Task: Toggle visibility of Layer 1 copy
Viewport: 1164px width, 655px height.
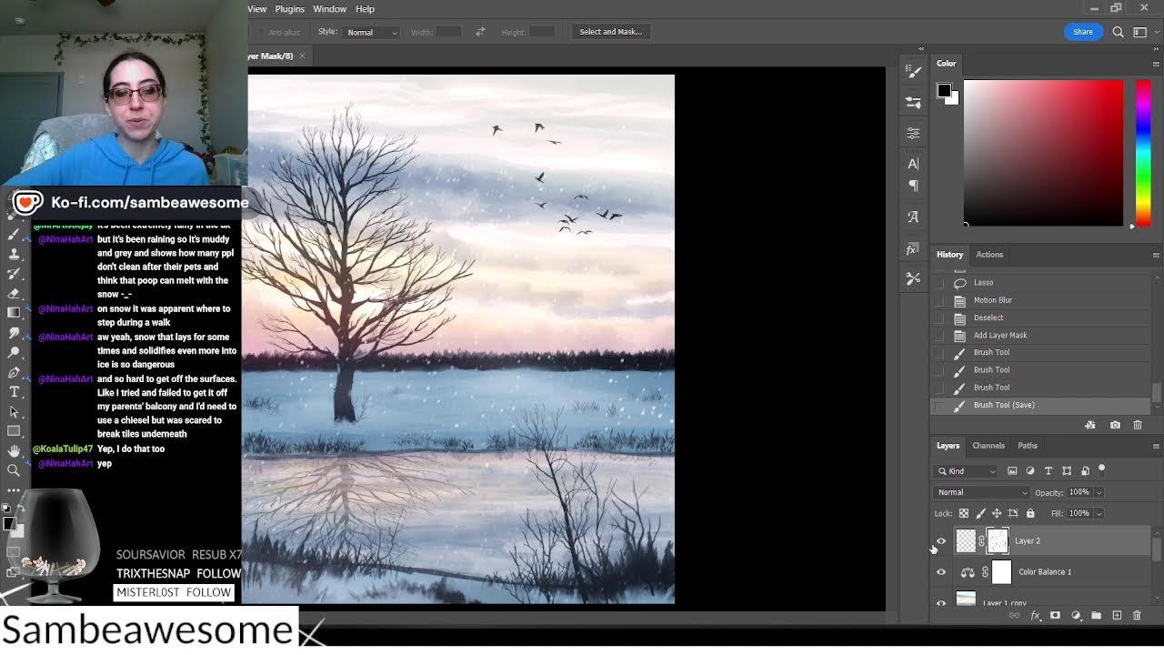Action: click(x=941, y=602)
